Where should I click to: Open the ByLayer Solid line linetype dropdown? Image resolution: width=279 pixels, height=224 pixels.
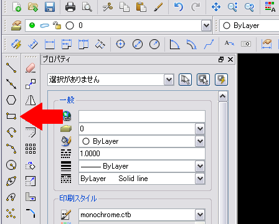click(x=200, y=179)
